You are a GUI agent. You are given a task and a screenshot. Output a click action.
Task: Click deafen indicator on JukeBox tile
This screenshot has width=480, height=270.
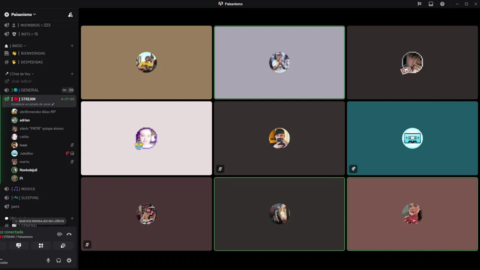click(x=353, y=169)
